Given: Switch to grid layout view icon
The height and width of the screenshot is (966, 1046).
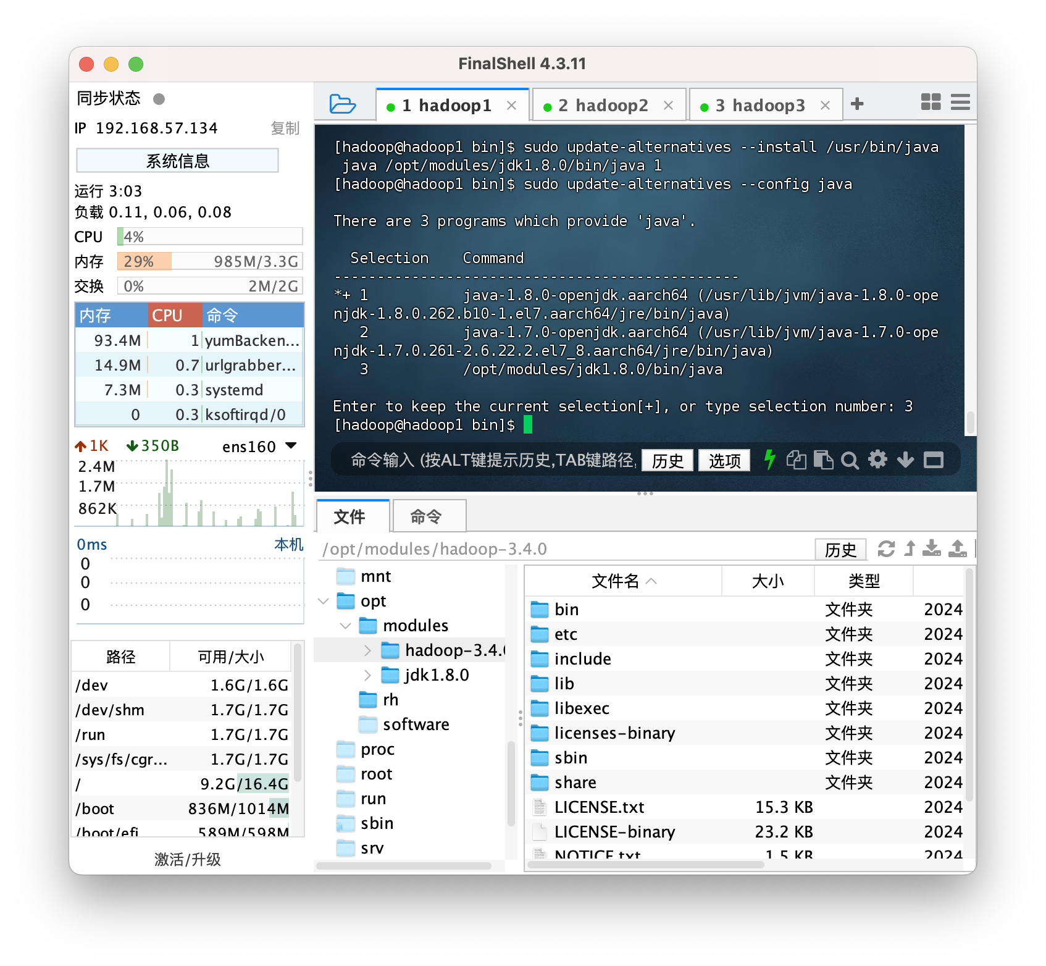Looking at the screenshot, I should [931, 102].
